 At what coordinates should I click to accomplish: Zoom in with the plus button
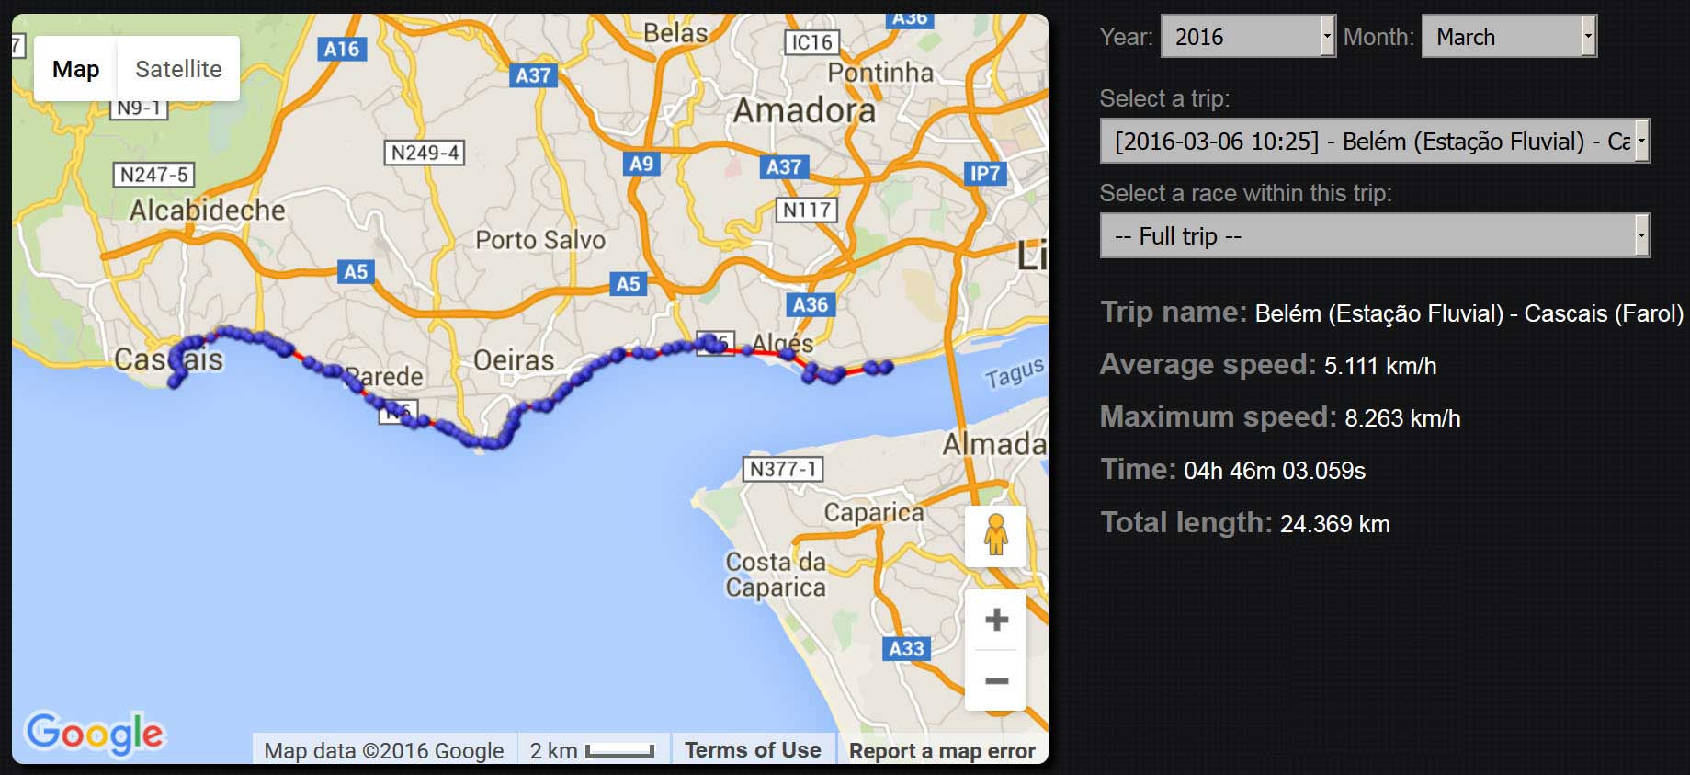996,620
